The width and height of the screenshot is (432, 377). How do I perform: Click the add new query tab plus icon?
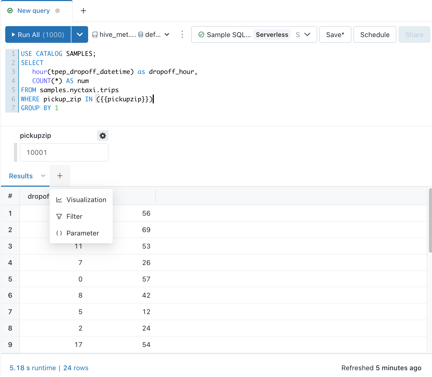tap(83, 11)
